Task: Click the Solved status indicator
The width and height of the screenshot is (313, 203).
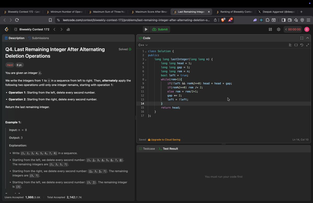Action: [x=125, y=49]
